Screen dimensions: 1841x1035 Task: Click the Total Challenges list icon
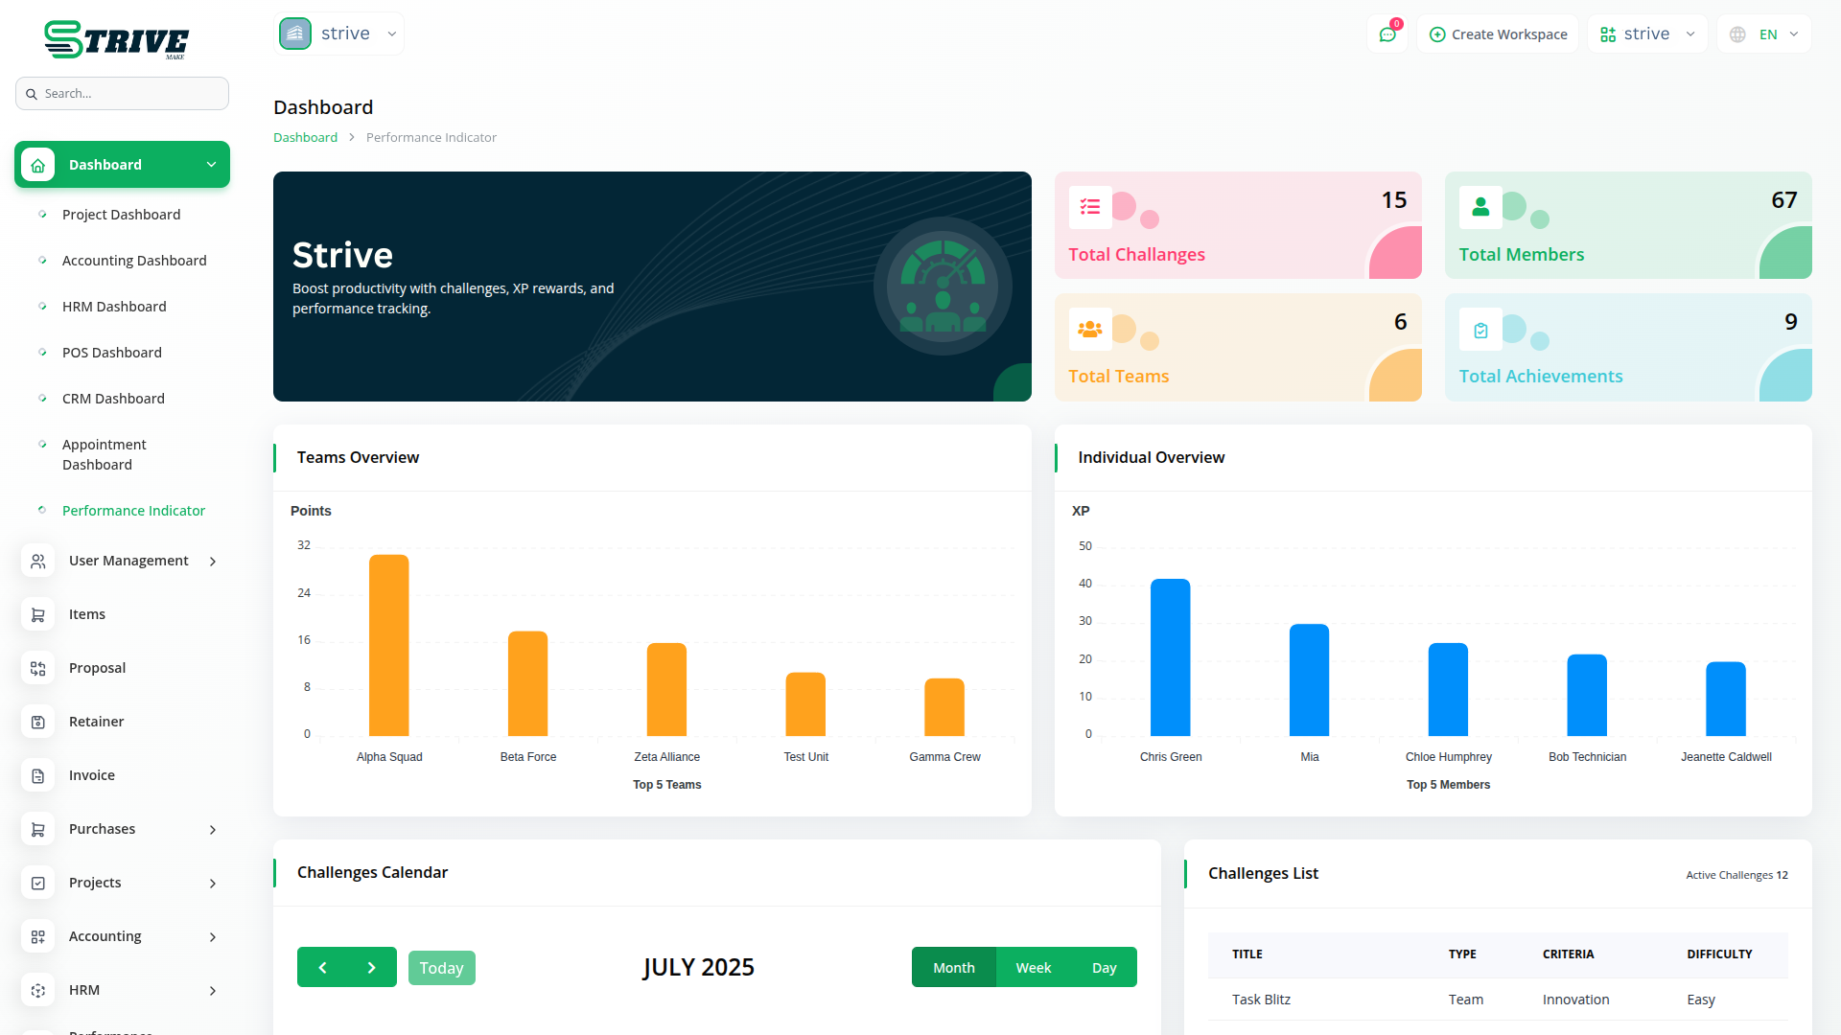click(x=1090, y=207)
